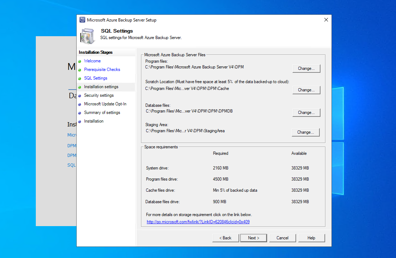
Task: Change the Staging Area path
Action: coord(305,132)
